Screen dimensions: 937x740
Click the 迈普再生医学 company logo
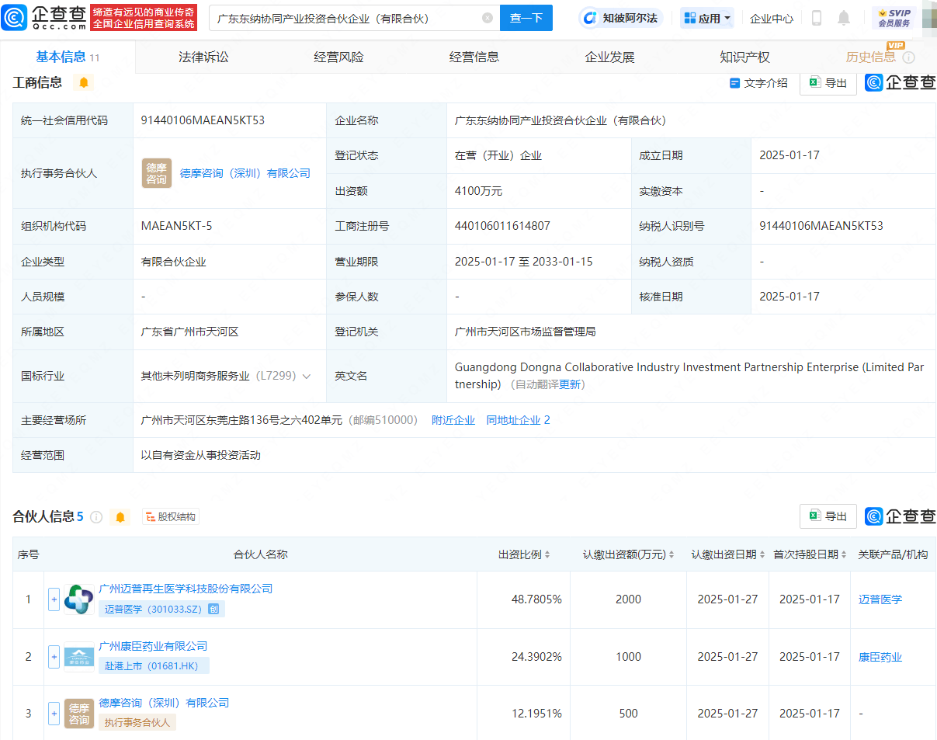click(x=79, y=599)
